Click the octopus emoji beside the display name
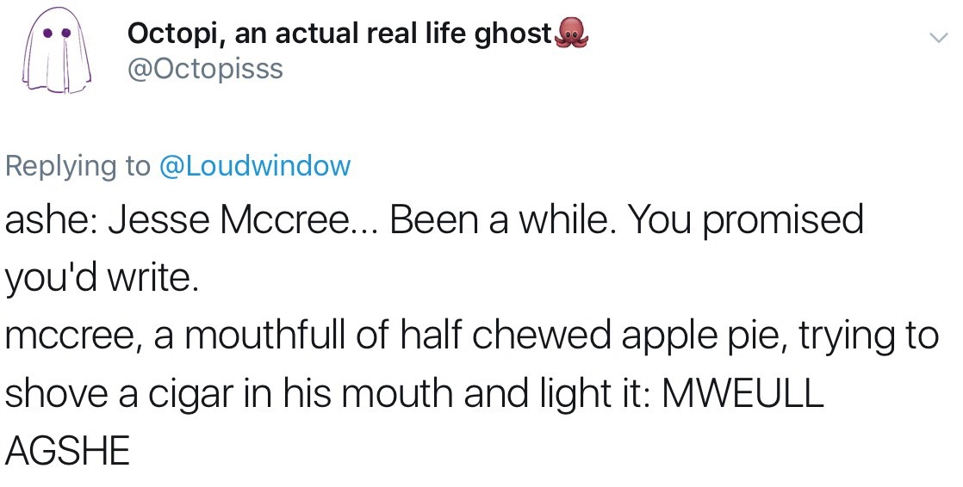The height and width of the screenshot is (487, 963). pyautogui.click(x=571, y=33)
